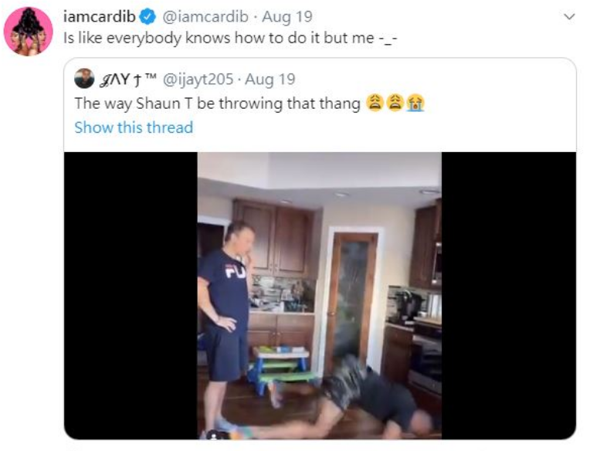Open the iamcardib display name

pyautogui.click(x=100, y=16)
